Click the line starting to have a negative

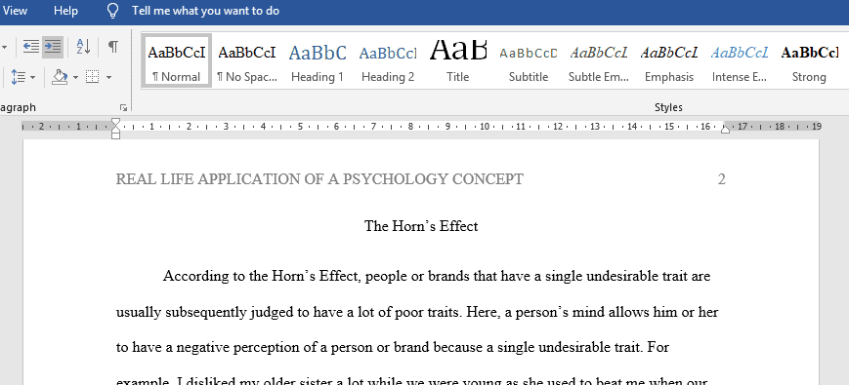[393, 347]
